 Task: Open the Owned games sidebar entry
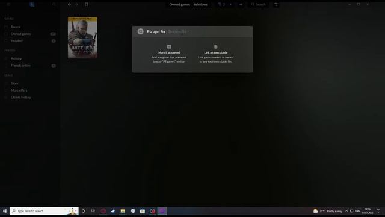[21, 34]
